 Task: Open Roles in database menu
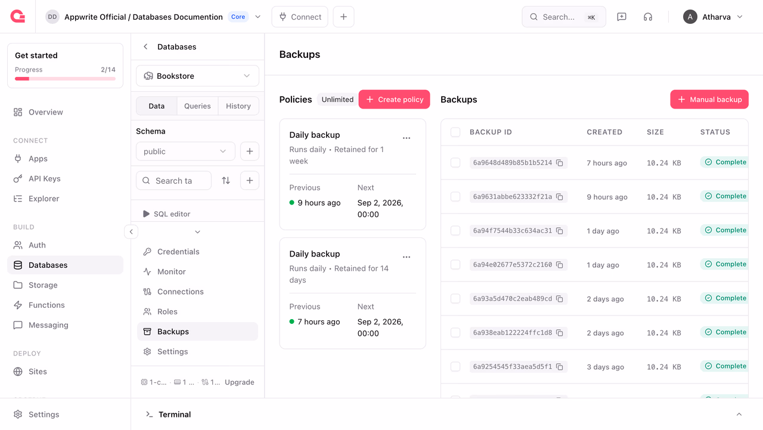pyautogui.click(x=197, y=311)
